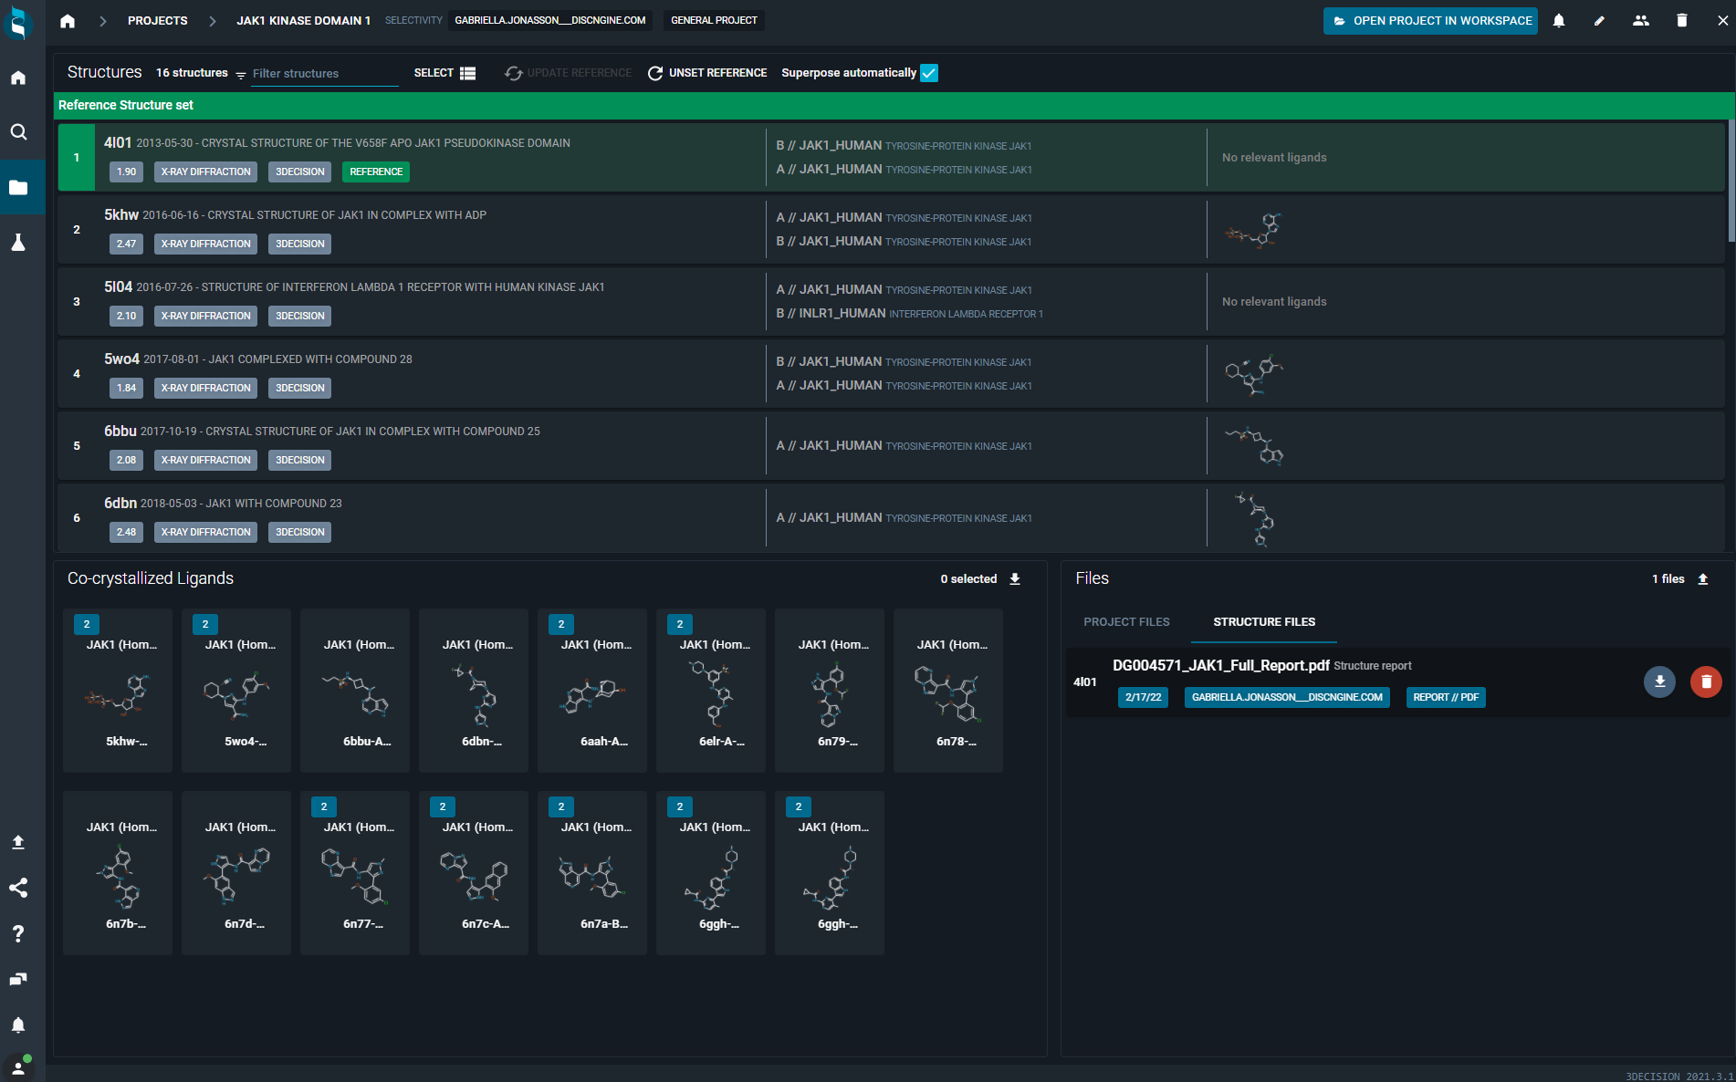
Task: Select the 6n7d ligand card
Action: 236,873
